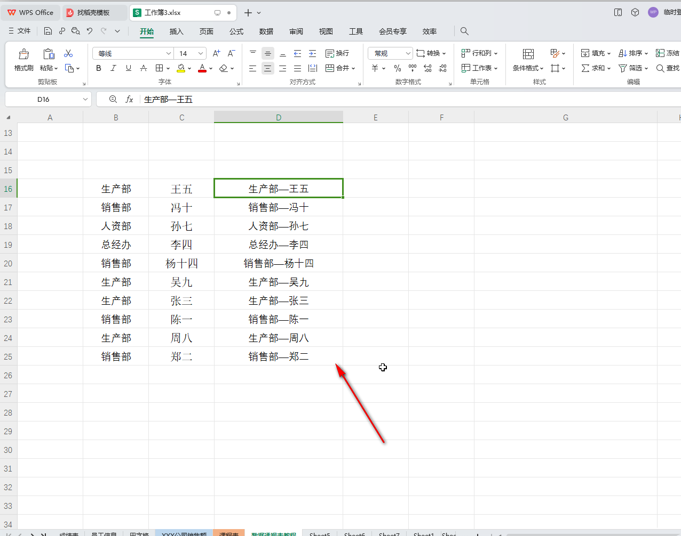Open the 审阅 ribbon tab
The width and height of the screenshot is (681, 536).
[x=296, y=31]
